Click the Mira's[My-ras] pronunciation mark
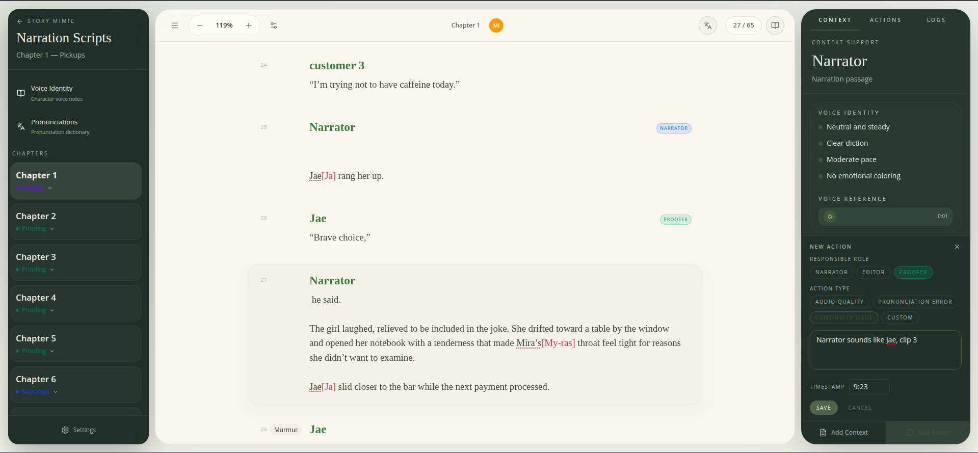Image resolution: width=978 pixels, height=453 pixels. coord(545,343)
